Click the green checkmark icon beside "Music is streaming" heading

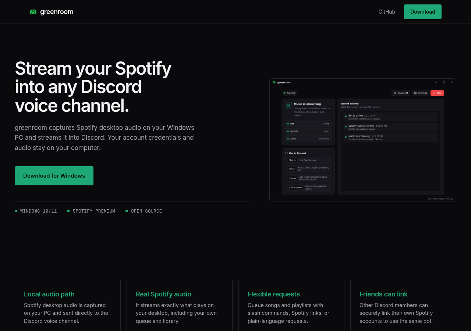tap(288, 106)
